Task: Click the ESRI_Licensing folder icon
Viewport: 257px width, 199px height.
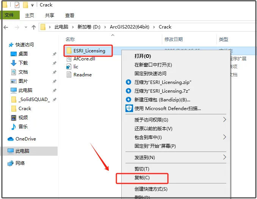Action: 69,51
